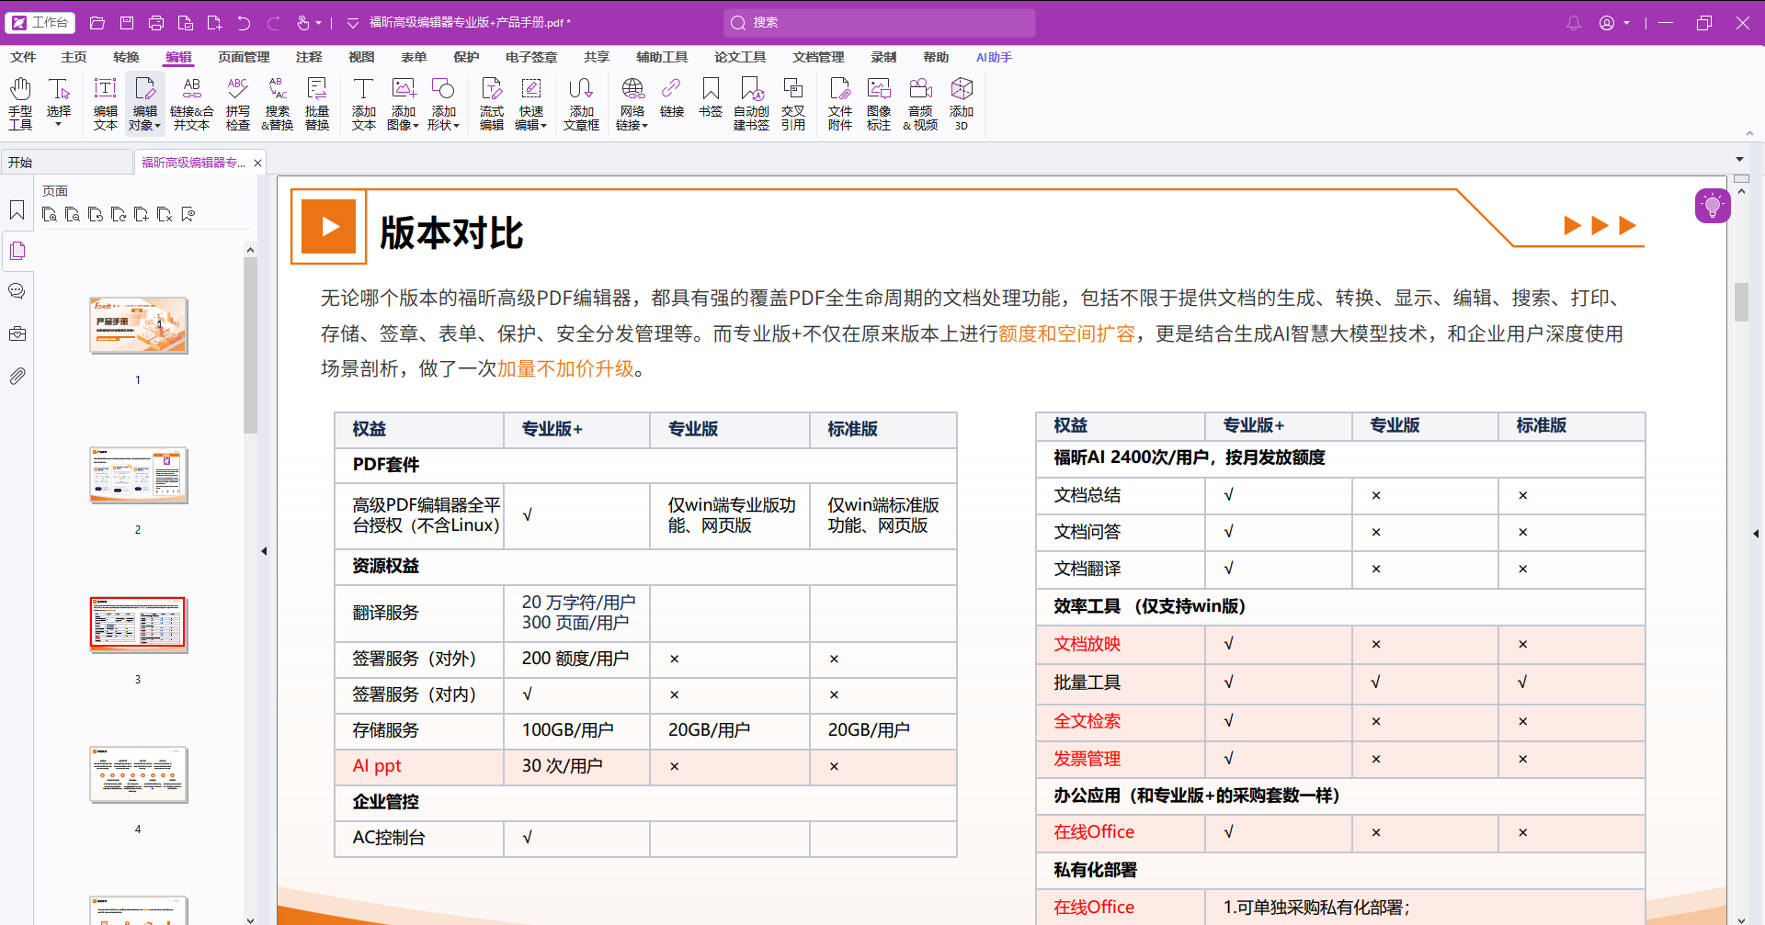The width and height of the screenshot is (1765, 925).
Task: Click the Link (链接) tool
Action: tap(672, 96)
